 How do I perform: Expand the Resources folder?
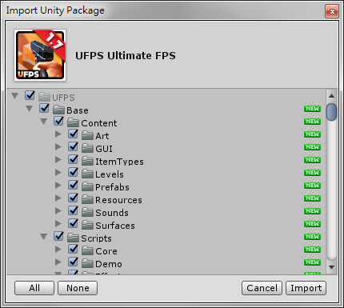point(58,198)
